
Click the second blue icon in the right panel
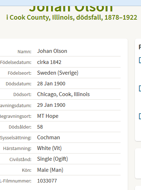coord(140,88)
